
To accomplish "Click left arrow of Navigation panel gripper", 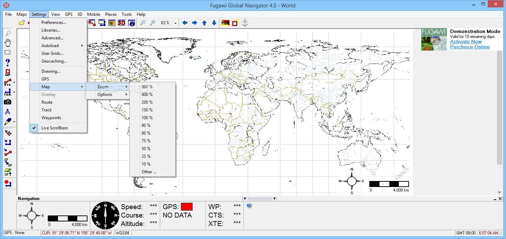I will click(x=245, y=199).
